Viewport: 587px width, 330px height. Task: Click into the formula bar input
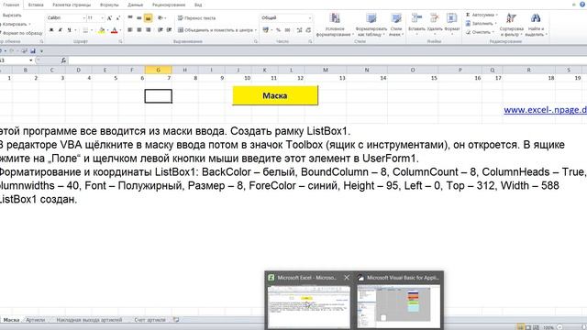327,60
